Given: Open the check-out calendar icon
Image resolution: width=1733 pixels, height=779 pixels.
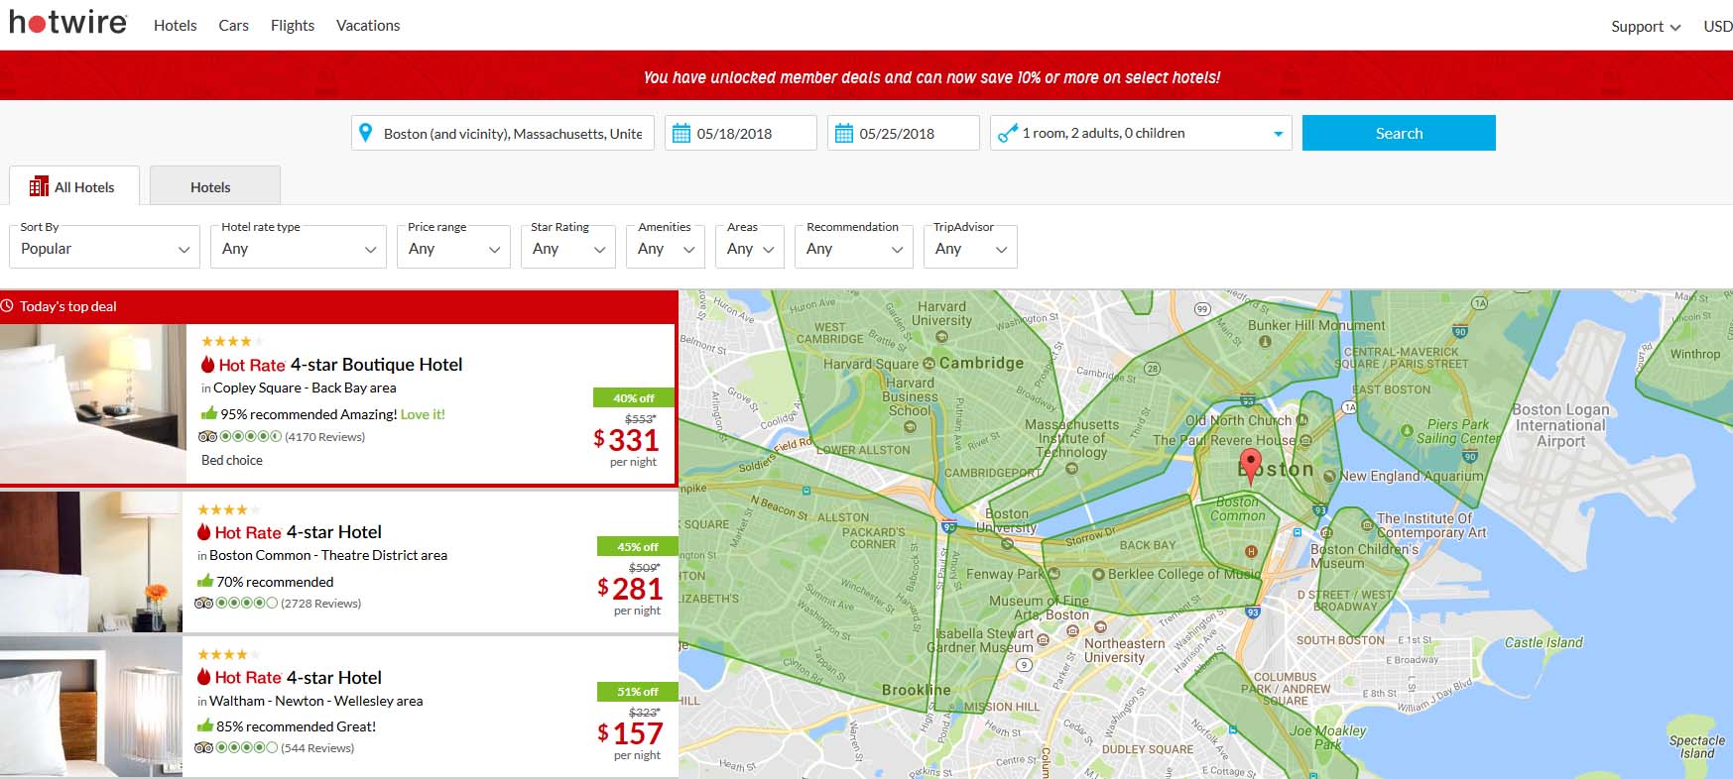Looking at the screenshot, I should coord(844,133).
